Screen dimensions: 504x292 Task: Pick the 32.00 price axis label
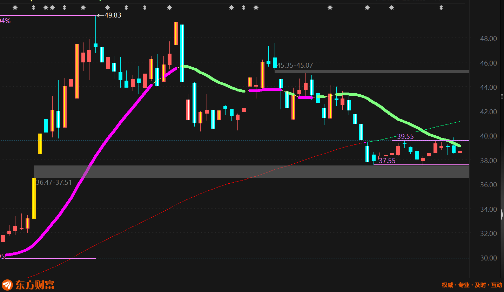(x=488, y=233)
